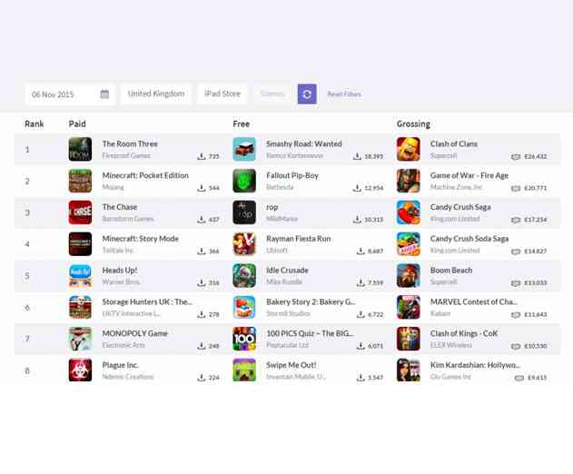This screenshot has width=573, height=474.
Task: Open Plague Inc. title link
Action: pyautogui.click(x=120, y=365)
